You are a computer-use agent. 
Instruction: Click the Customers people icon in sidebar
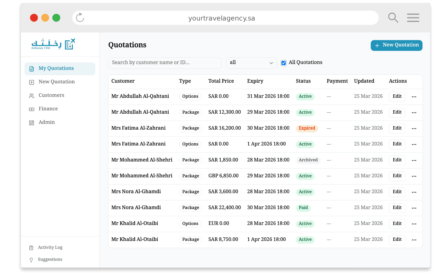pos(32,96)
